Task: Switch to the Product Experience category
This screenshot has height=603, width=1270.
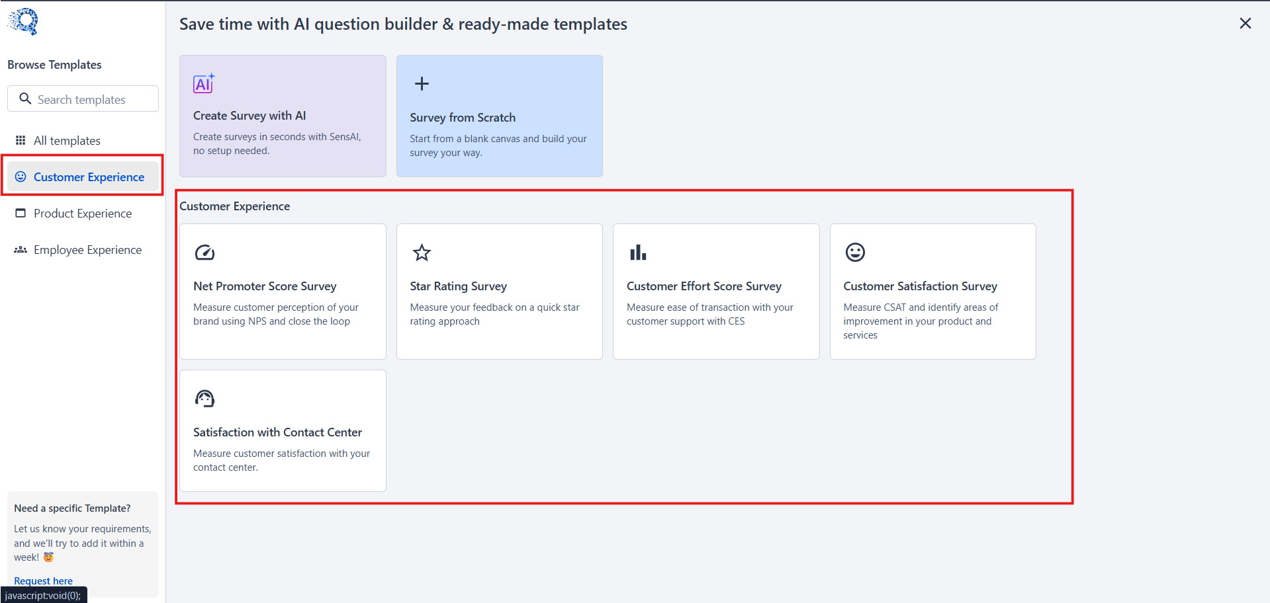Action: [x=83, y=213]
